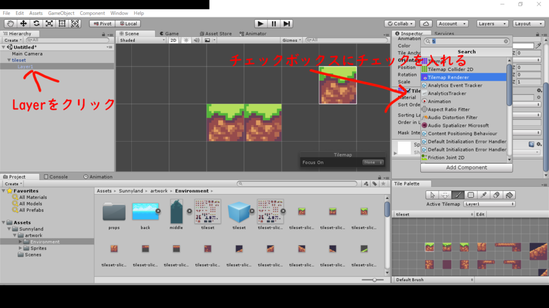Pick the eraser tool in Tile Palette
Screen dimensions: 549x308
point(496,195)
